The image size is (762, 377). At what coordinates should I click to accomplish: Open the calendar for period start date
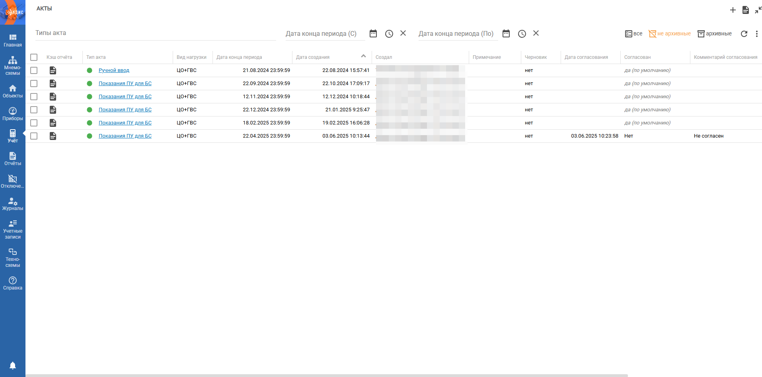(373, 33)
